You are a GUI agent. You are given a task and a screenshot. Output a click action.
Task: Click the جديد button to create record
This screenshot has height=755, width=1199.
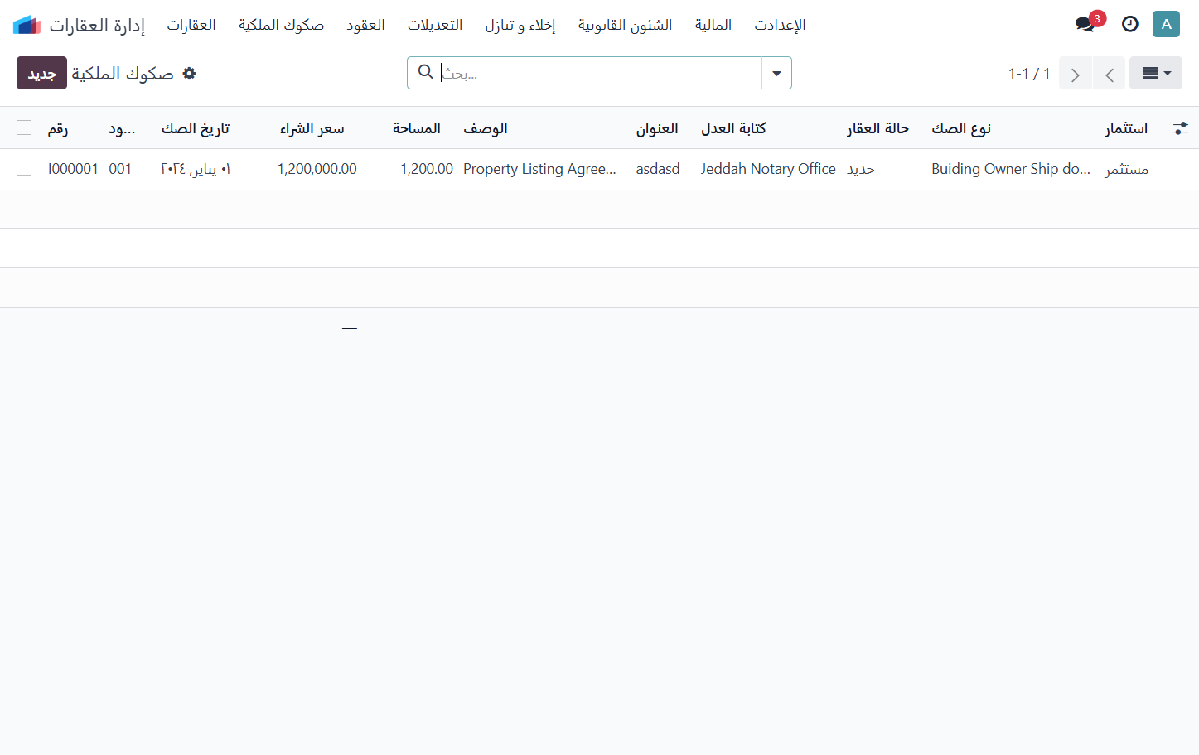pos(41,73)
